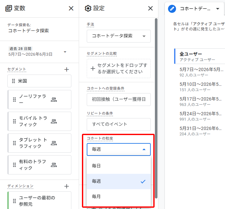The width and height of the screenshot is (225, 209).
Task: Select the 米国 segment
Action: tap(39, 81)
